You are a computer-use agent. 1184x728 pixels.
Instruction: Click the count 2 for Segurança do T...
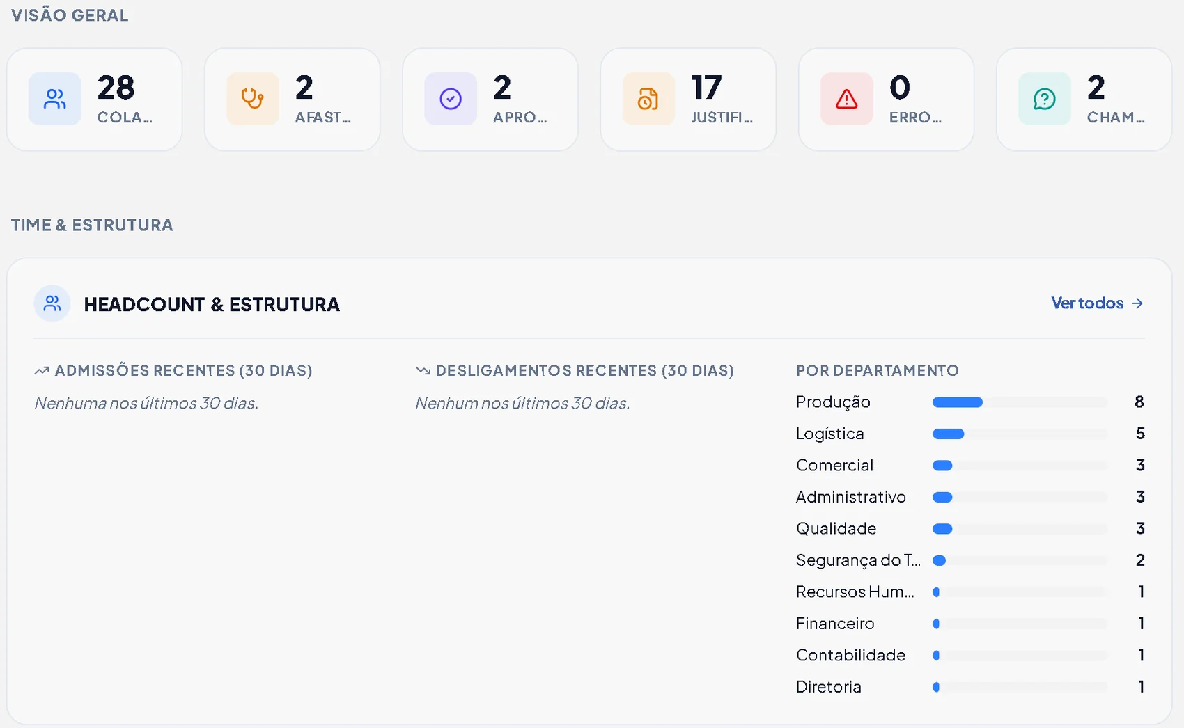(x=1140, y=560)
